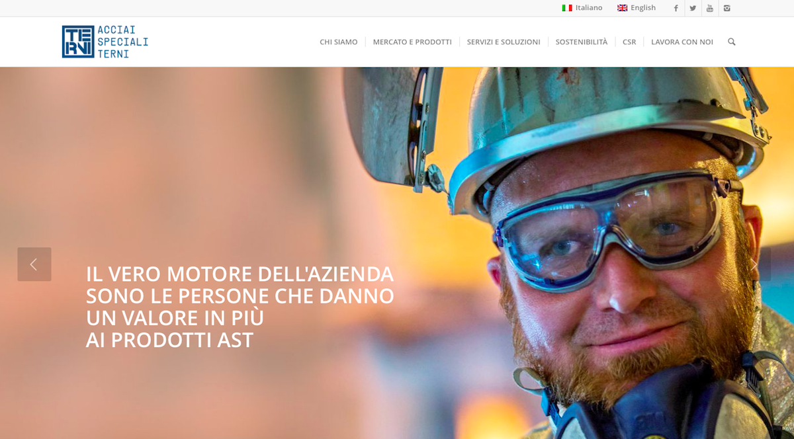Open the Twitter social icon
The image size is (794, 439).
[693, 8]
